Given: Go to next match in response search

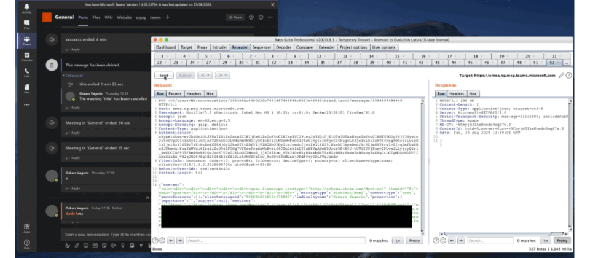Looking at the screenshot, I should (461, 240).
